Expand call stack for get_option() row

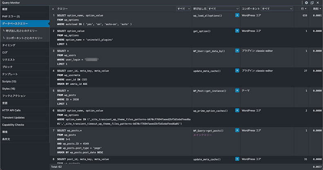(237, 31)
